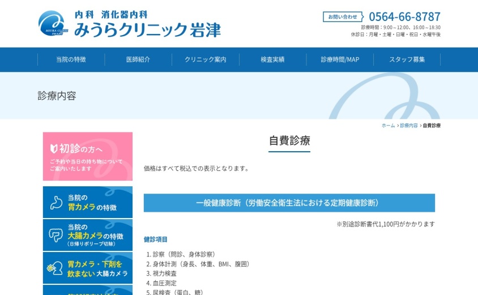Screen dimensions: 478x295
Task: Open the みうらクリニック岩津 site title
Action: tap(147, 30)
